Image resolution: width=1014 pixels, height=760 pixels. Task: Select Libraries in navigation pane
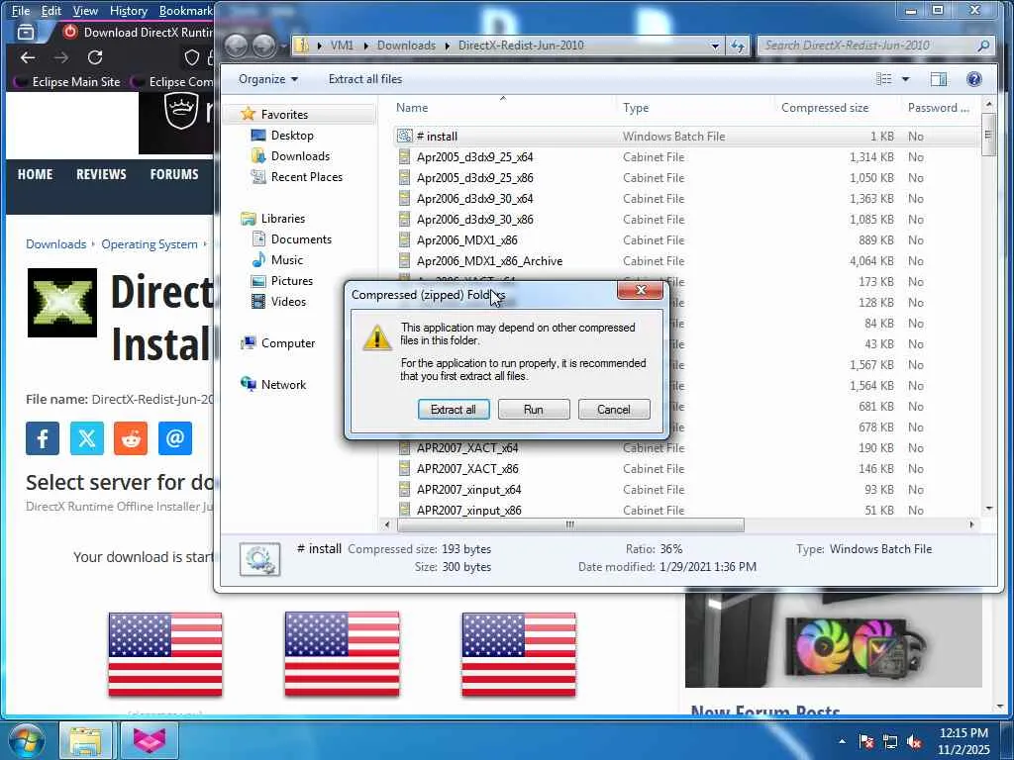[x=282, y=219]
